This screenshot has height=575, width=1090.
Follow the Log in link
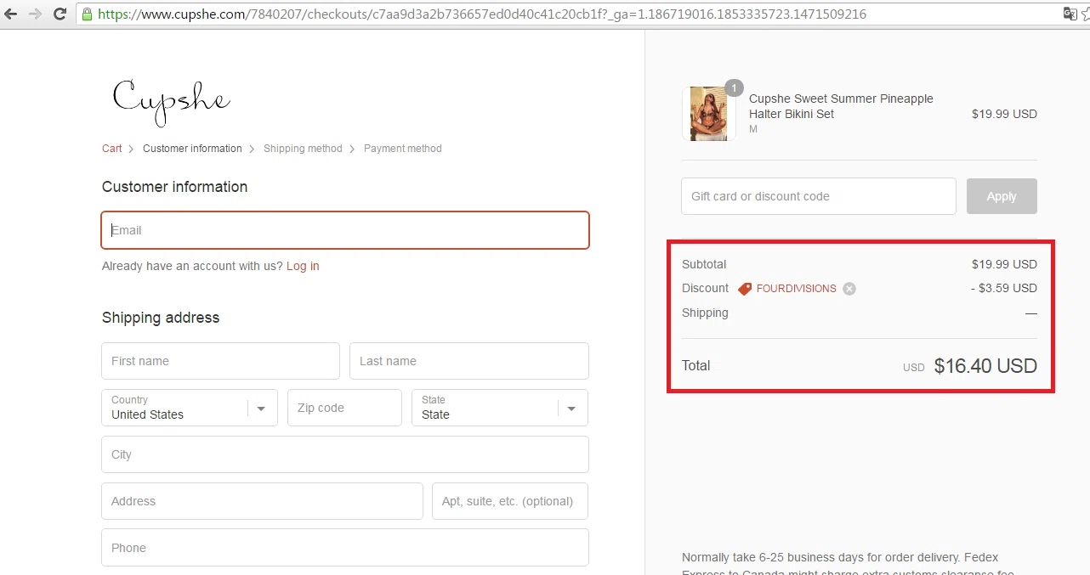point(303,266)
